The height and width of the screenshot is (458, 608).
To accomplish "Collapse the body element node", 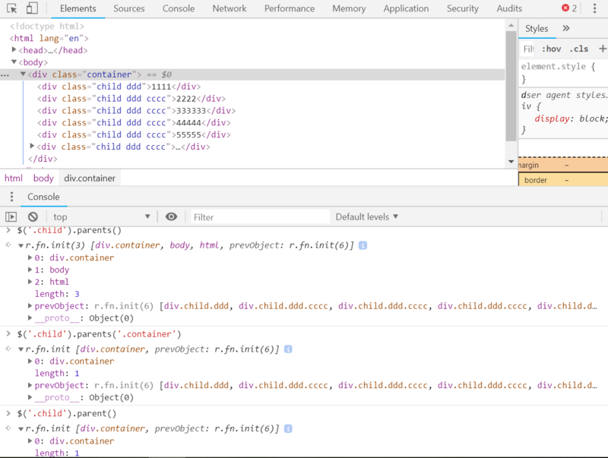I will (14, 62).
